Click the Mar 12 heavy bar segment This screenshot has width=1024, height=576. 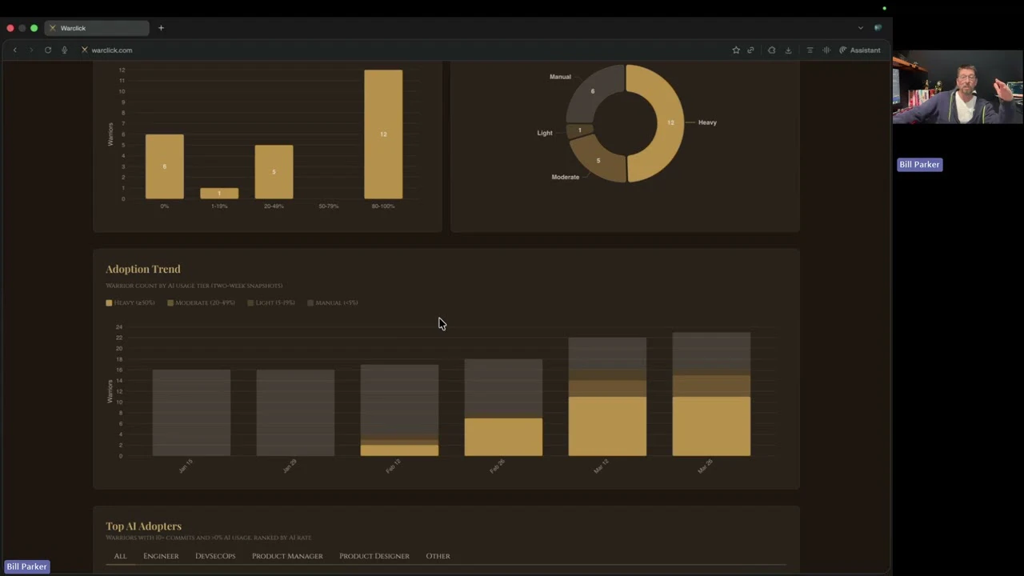point(607,426)
